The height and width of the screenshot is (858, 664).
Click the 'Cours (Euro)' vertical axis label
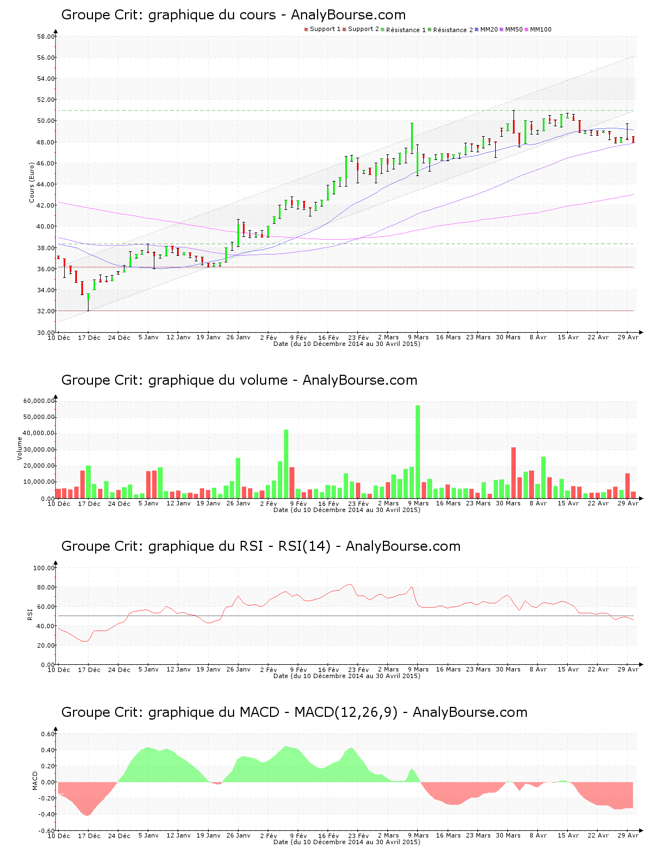click(32, 182)
